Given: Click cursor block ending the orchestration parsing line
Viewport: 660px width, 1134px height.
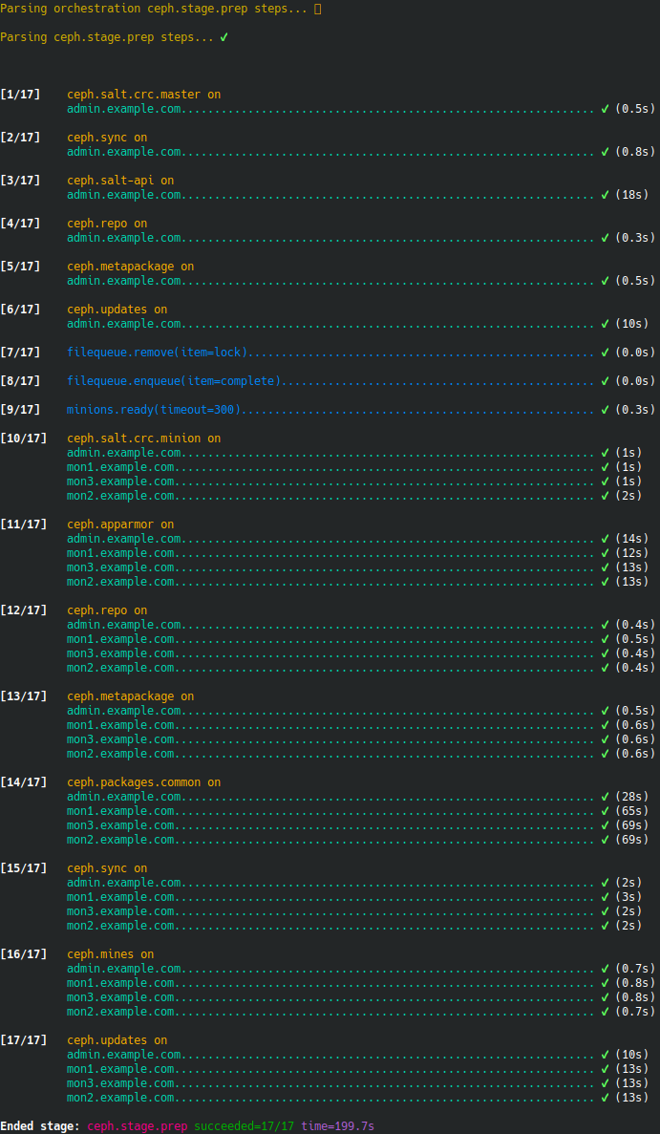Looking at the screenshot, I should [318, 9].
